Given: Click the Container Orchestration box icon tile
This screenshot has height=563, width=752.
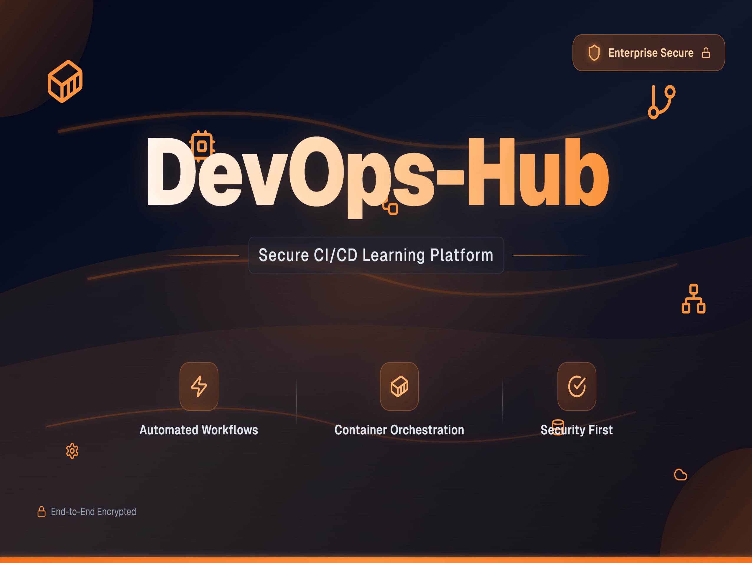Looking at the screenshot, I should tap(399, 386).
